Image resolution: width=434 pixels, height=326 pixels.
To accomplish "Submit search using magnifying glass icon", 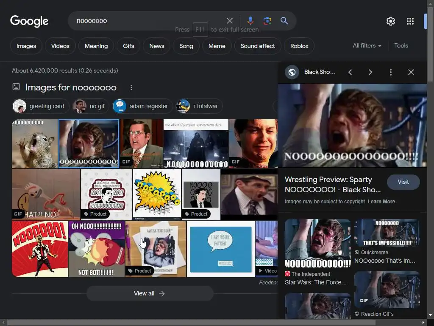I will tap(284, 21).
